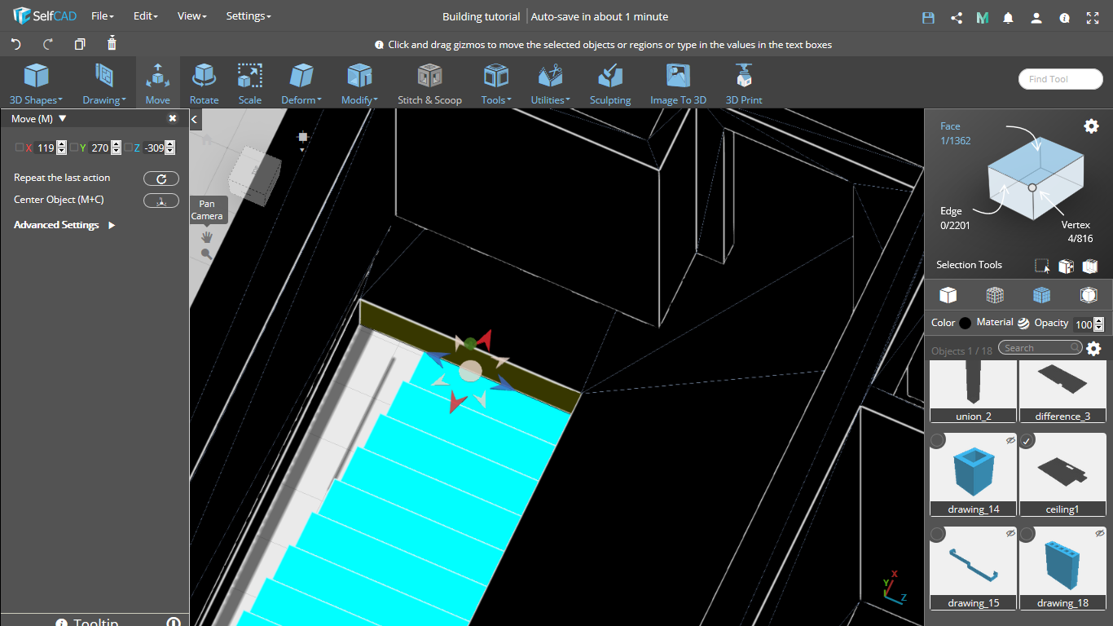Image resolution: width=1113 pixels, height=626 pixels.
Task: Enable the X axis checkbox
Action: pyautogui.click(x=20, y=148)
